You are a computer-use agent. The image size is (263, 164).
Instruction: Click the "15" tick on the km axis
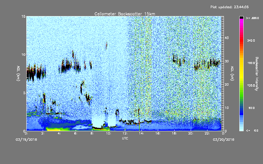click(23, 16)
